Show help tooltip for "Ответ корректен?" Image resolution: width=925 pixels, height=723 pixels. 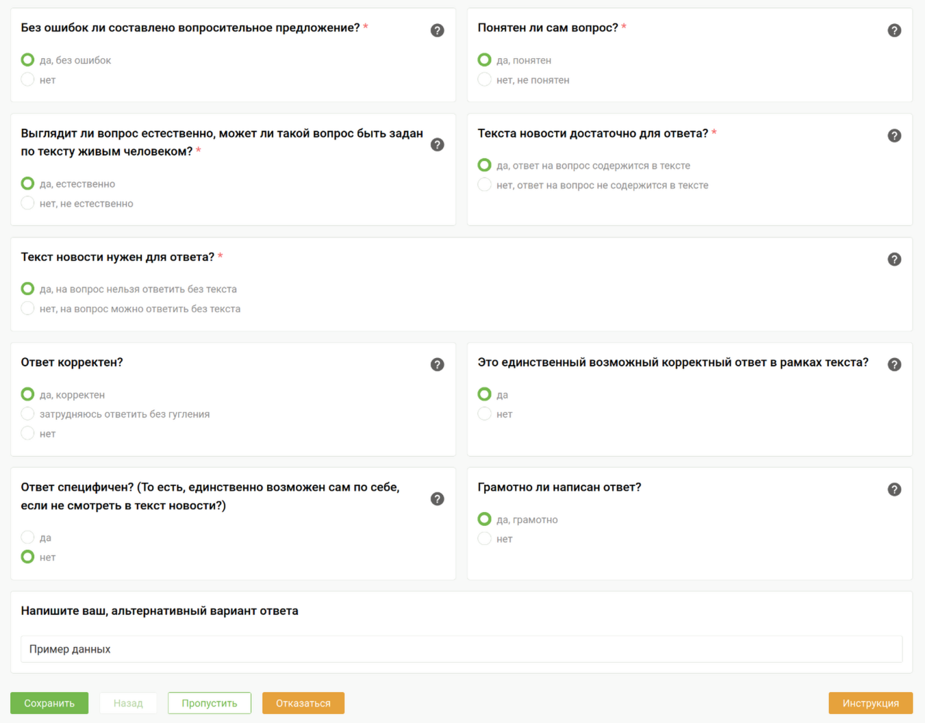point(438,365)
